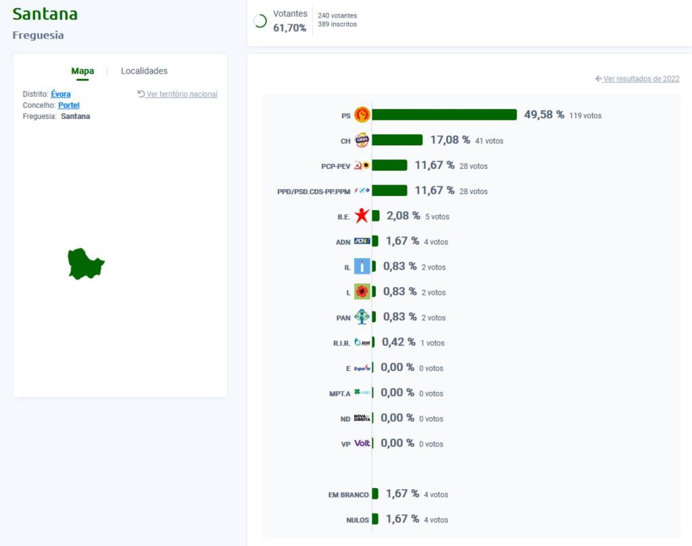This screenshot has width=692, height=546.
Task: Click the PS green result bar
Action: [445, 115]
